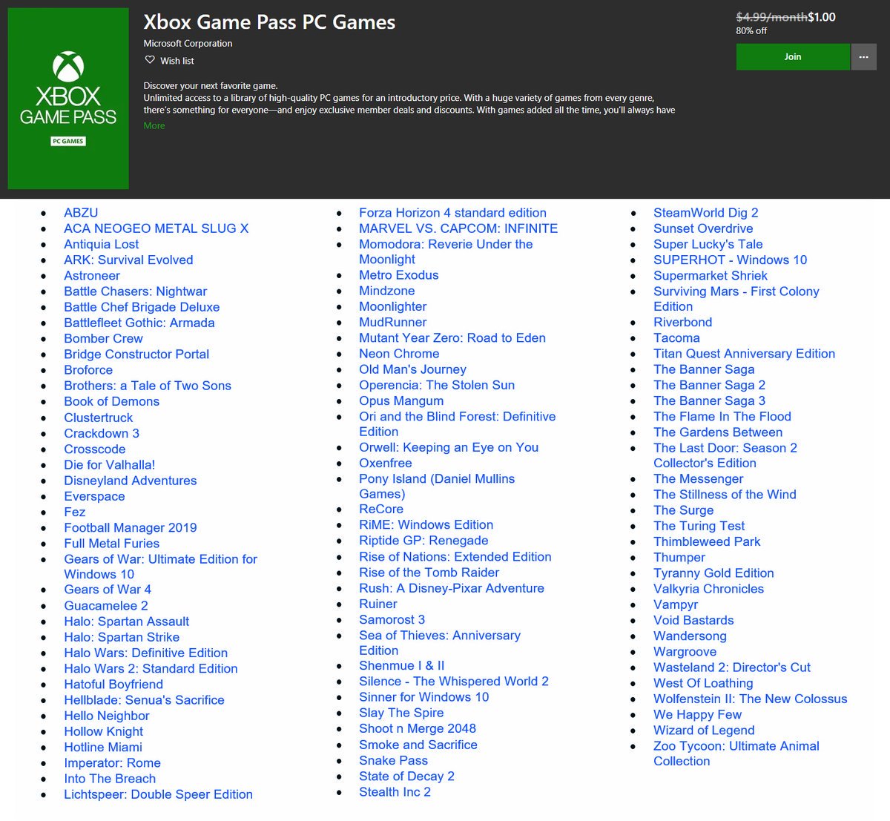
Task: Open Disneyland Adventures link
Action: click(131, 481)
